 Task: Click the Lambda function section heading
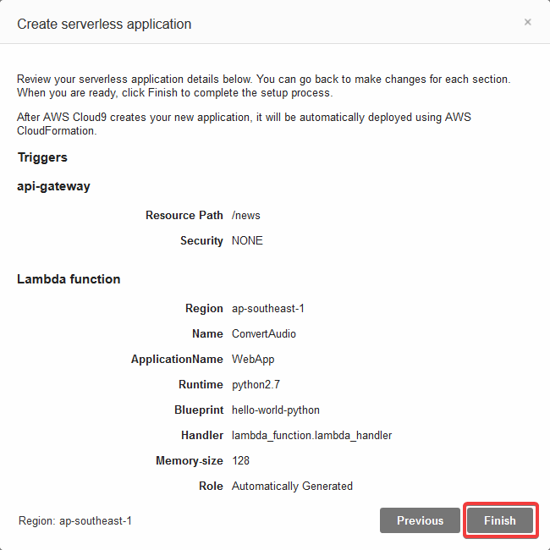[69, 279]
